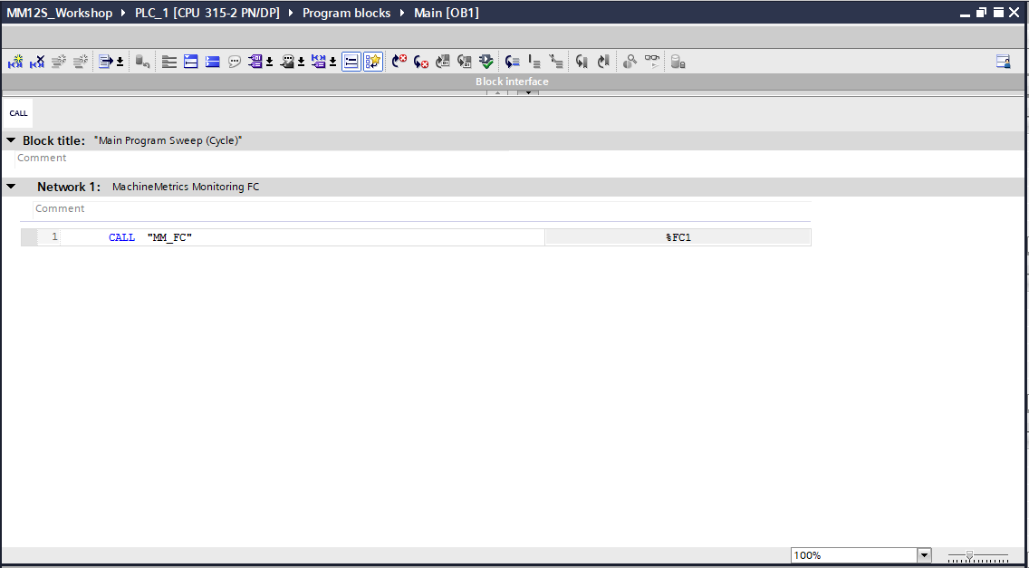The width and height of the screenshot is (1029, 568).
Task: Go to next bookmark icon
Action: pyautogui.click(x=582, y=62)
